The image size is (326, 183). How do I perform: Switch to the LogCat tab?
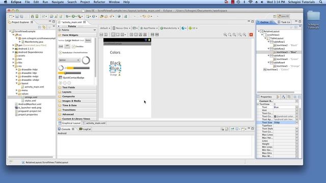click(x=85, y=129)
